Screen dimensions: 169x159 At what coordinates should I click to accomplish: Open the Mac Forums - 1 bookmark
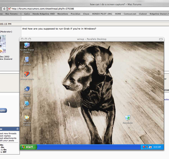point(13,14)
